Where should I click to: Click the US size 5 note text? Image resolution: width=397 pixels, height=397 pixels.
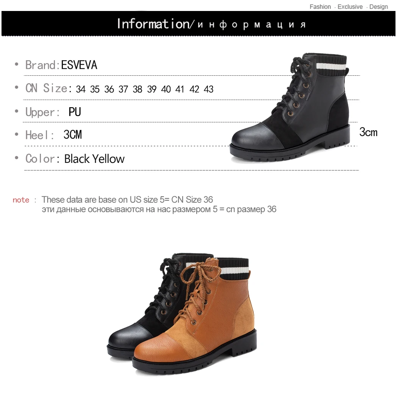point(127,200)
